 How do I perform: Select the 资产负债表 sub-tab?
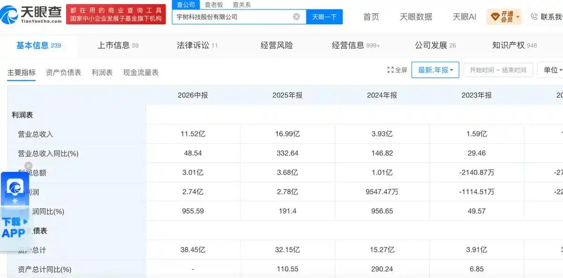point(63,72)
